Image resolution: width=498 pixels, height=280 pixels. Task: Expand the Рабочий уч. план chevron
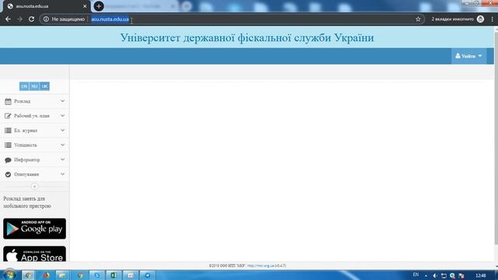[62, 116]
